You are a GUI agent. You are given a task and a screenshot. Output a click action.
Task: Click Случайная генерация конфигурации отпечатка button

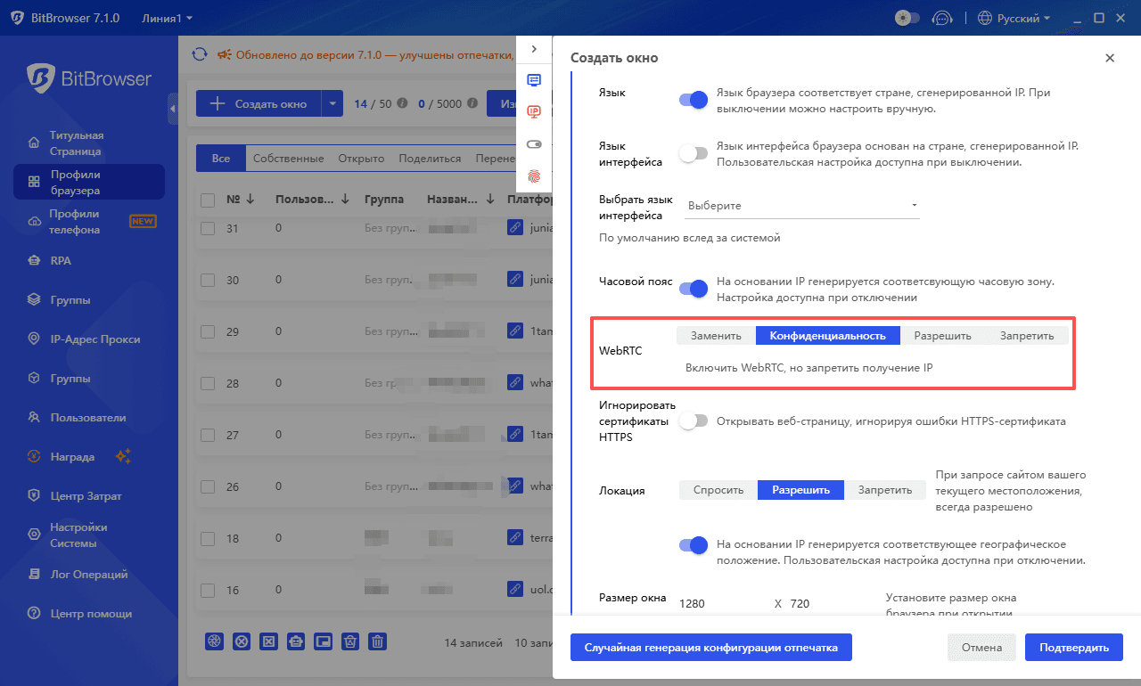click(x=710, y=647)
